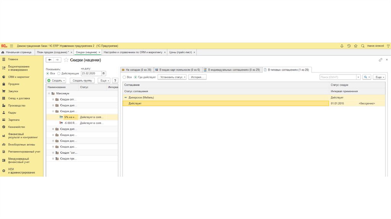The width and height of the screenshot is (391, 219).
Task: Click the back navigation arrow
Action: (x=50, y=60)
